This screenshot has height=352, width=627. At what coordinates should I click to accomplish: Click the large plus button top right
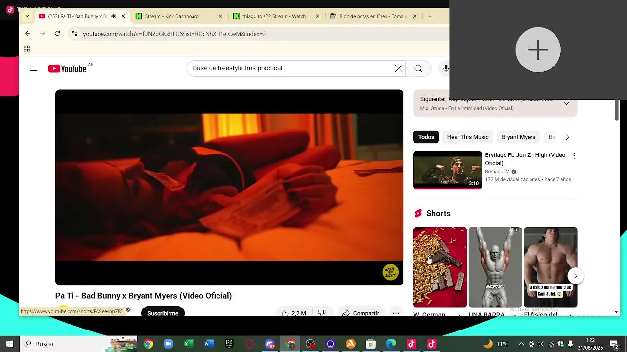[x=538, y=50]
